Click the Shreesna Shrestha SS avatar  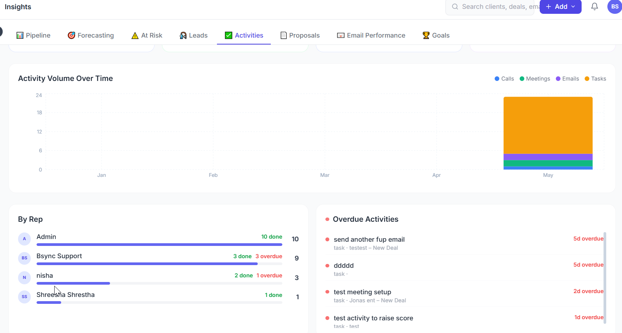coord(25,297)
